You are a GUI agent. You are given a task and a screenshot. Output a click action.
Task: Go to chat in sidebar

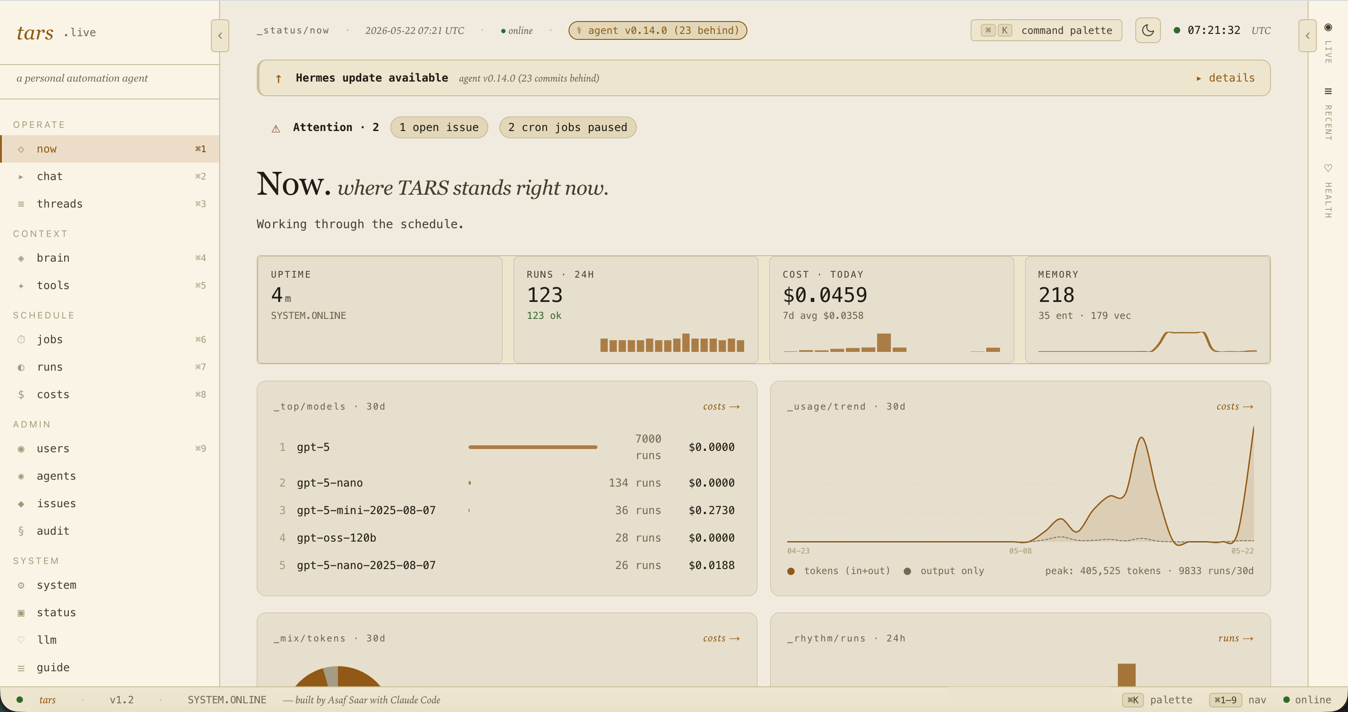pyautogui.click(x=110, y=177)
